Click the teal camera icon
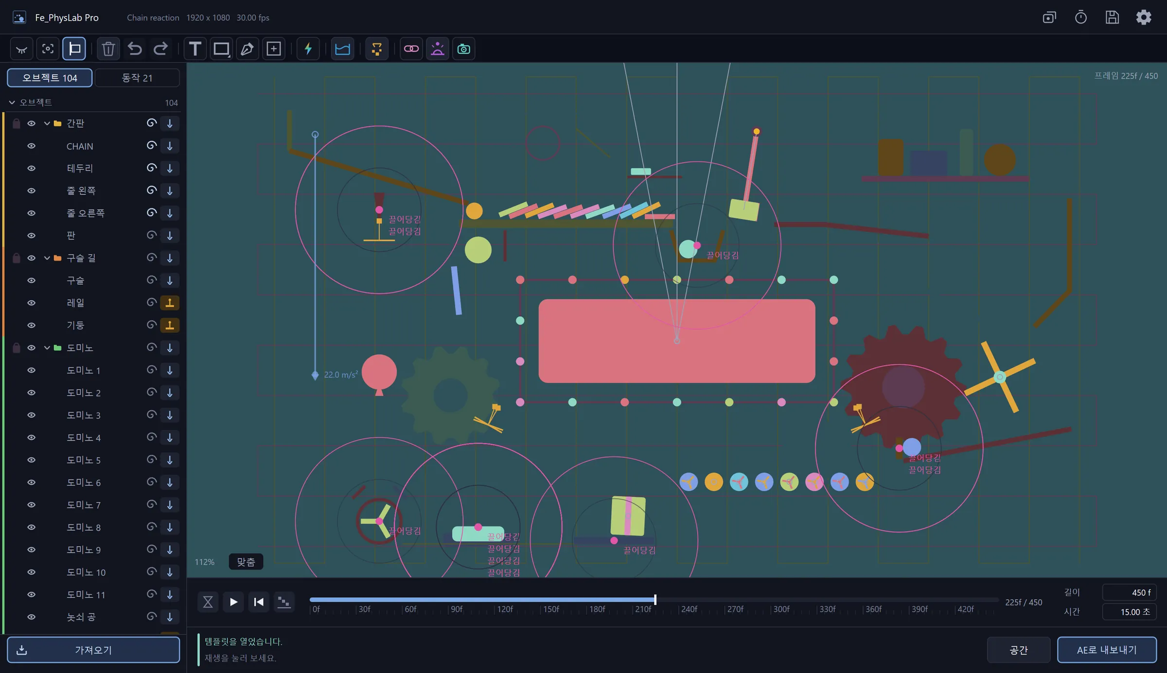The image size is (1167, 673). pyautogui.click(x=464, y=49)
